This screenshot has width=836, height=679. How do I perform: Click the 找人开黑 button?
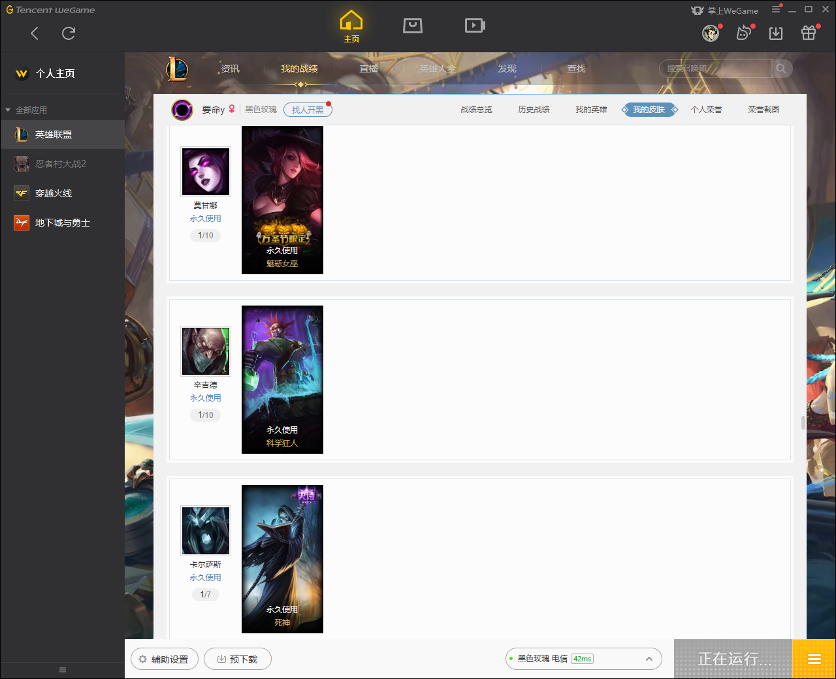[308, 110]
